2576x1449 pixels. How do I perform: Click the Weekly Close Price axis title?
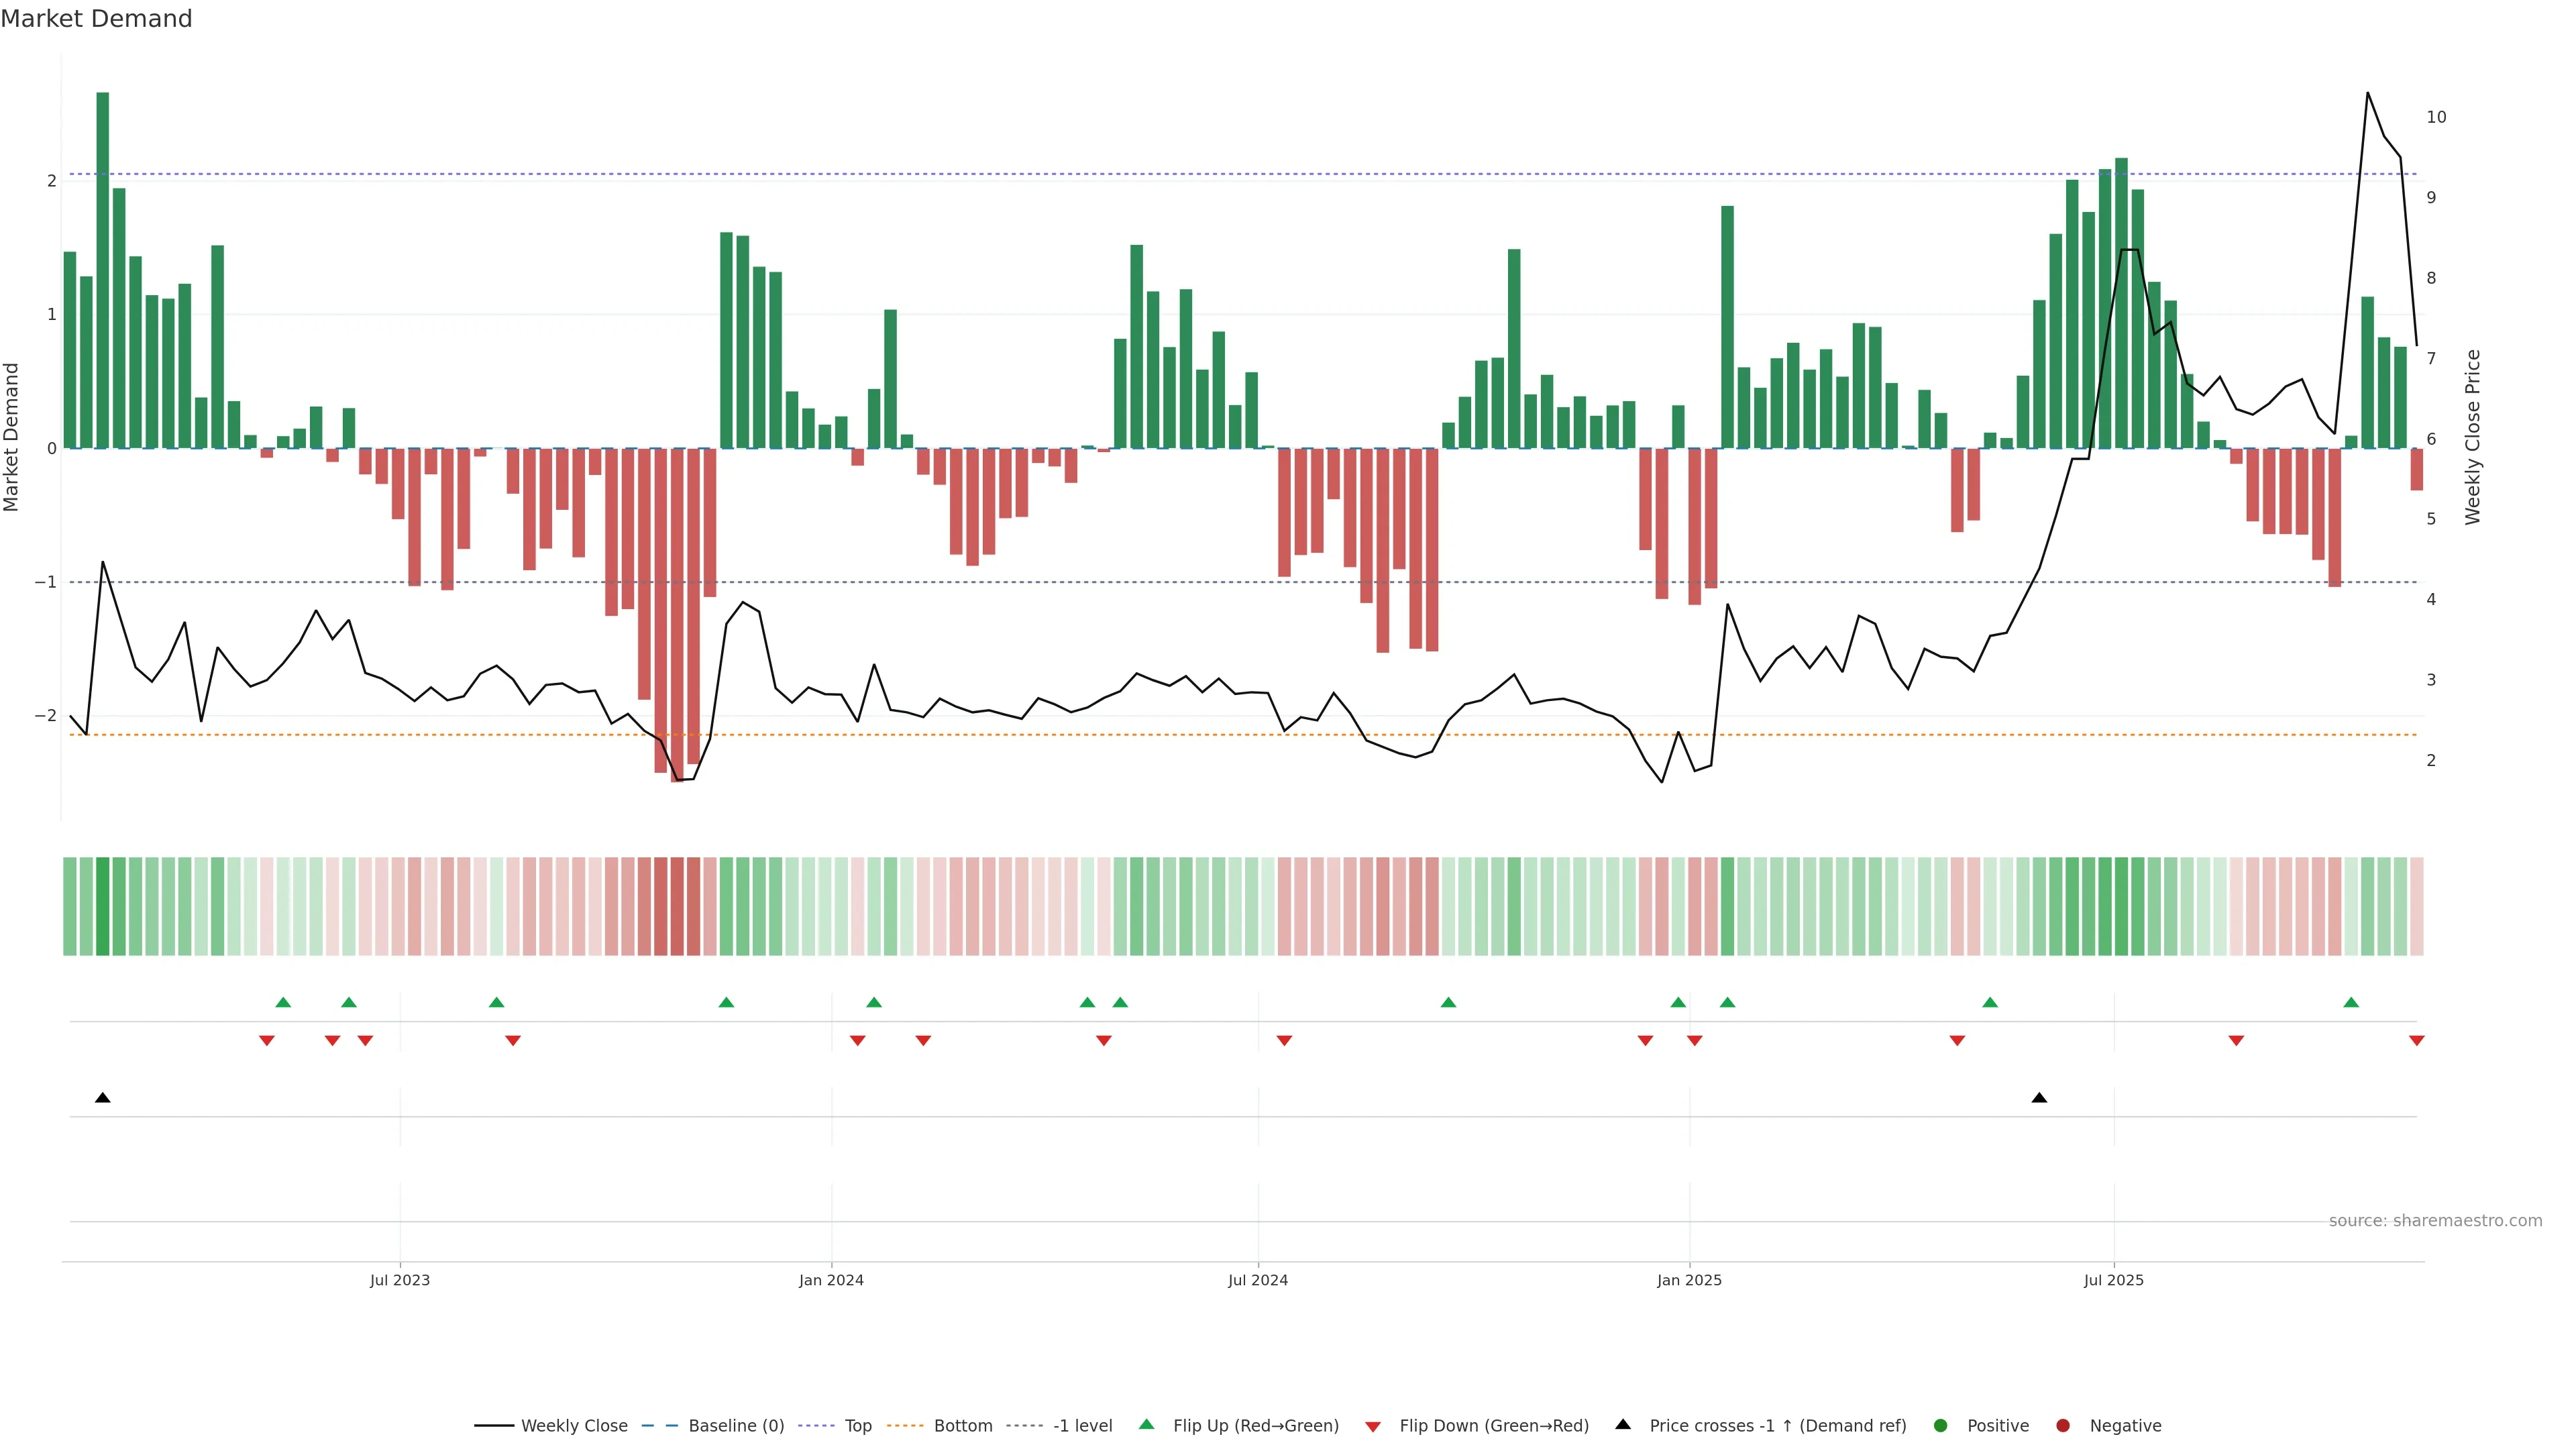2473,437
